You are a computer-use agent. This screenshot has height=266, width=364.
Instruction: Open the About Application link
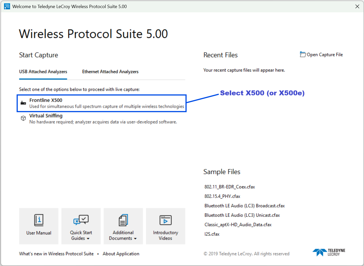pyautogui.click(x=121, y=254)
